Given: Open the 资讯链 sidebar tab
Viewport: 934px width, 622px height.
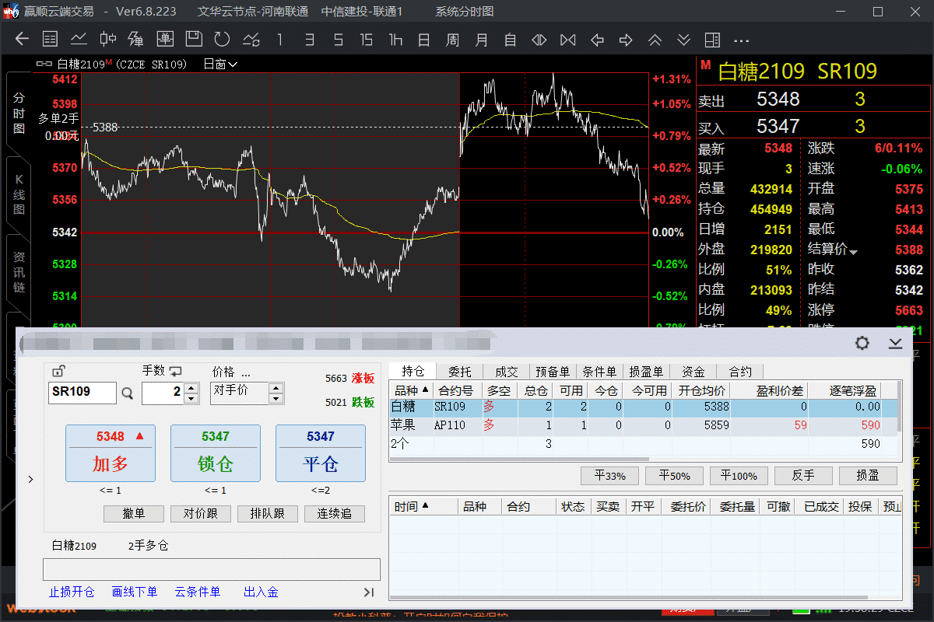Looking at the screenshot, I should point(19,273).
